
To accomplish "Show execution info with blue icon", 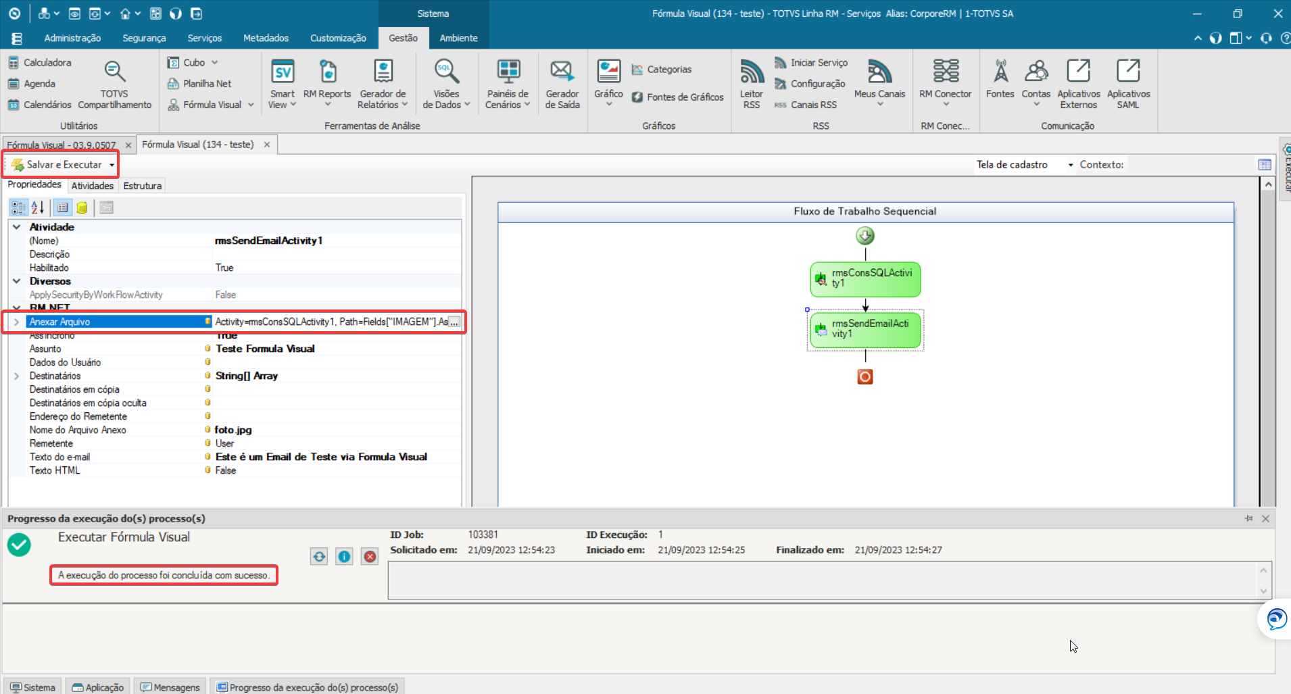I will click(344, 556).
